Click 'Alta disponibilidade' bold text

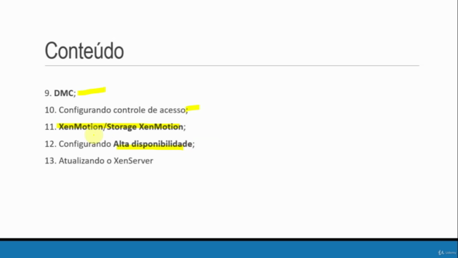152,144
